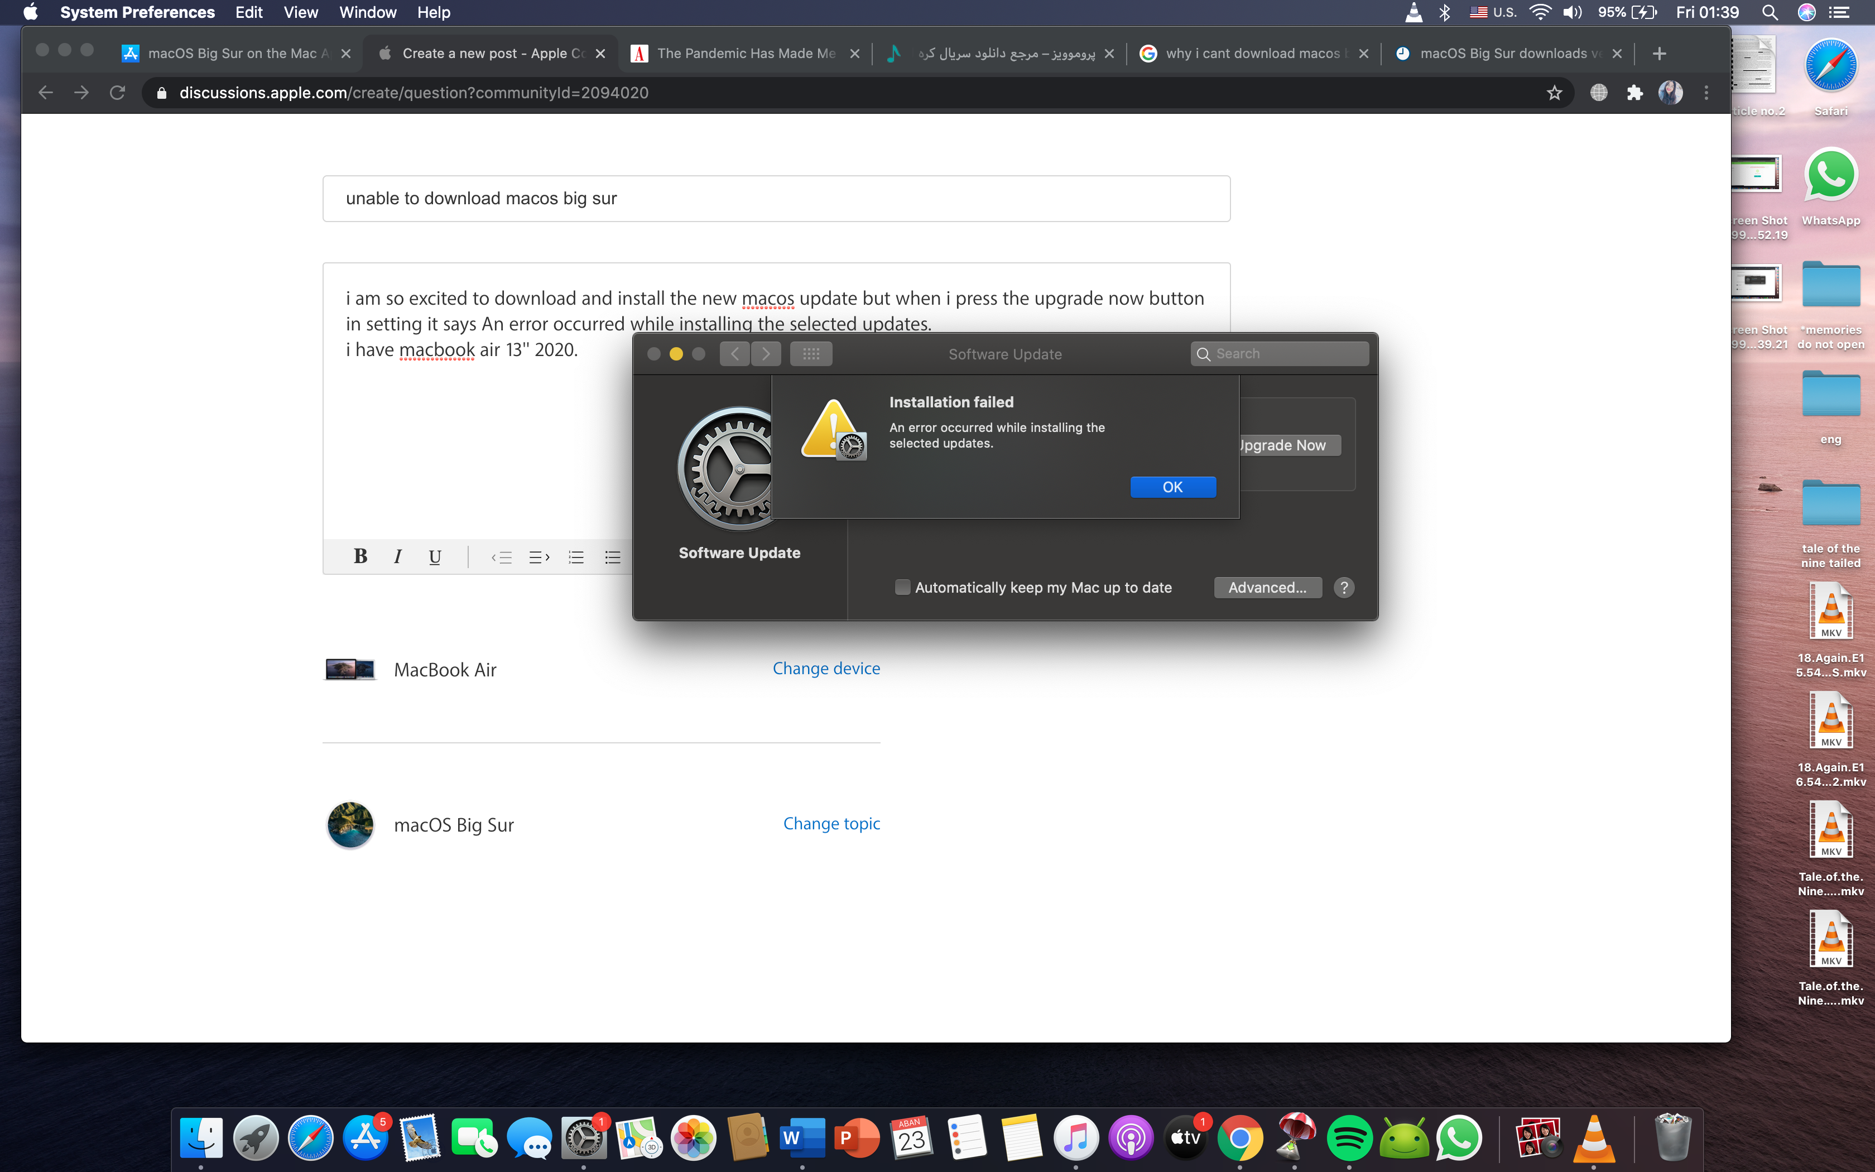Reload the current page
1875x1172 pixels.
click(x=118, y=93)
